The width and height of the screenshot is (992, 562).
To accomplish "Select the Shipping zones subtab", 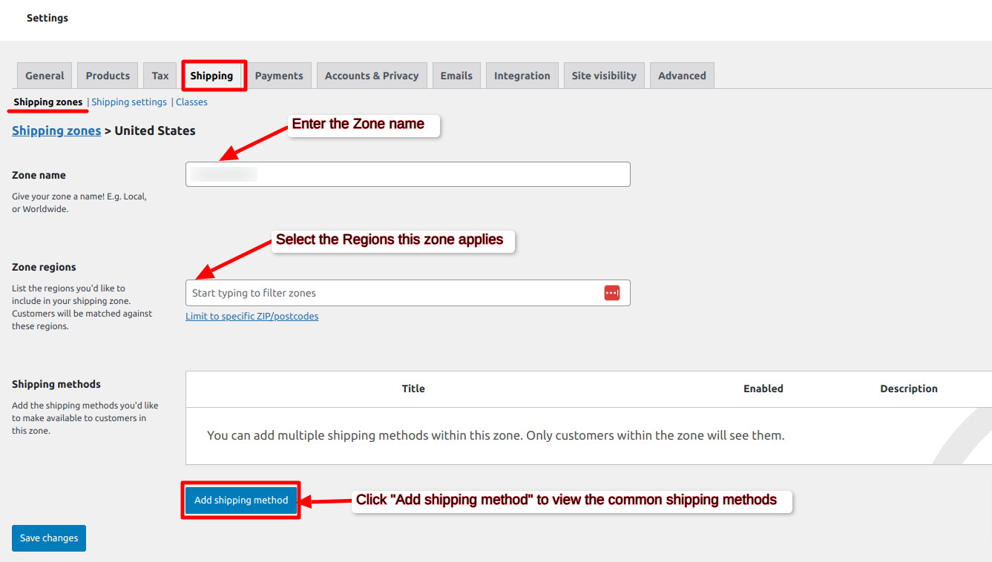I will pyautogui.click(x=47, y=102).
